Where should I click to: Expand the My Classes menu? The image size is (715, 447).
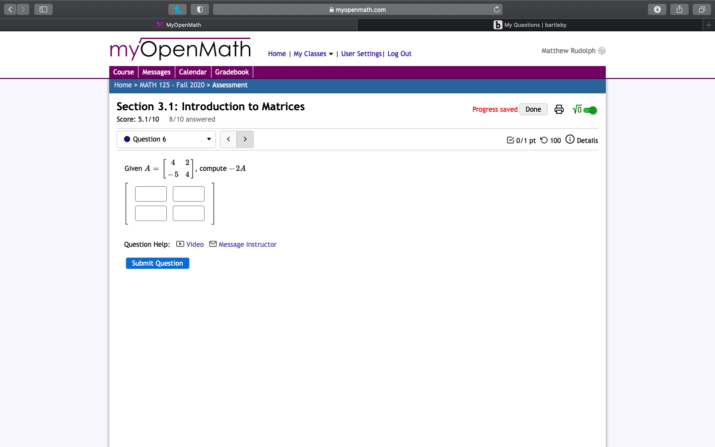pos(313,54)
